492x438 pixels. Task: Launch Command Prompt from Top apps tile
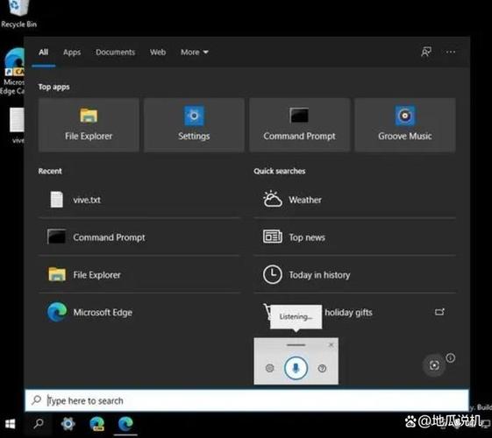pos(299,125)
